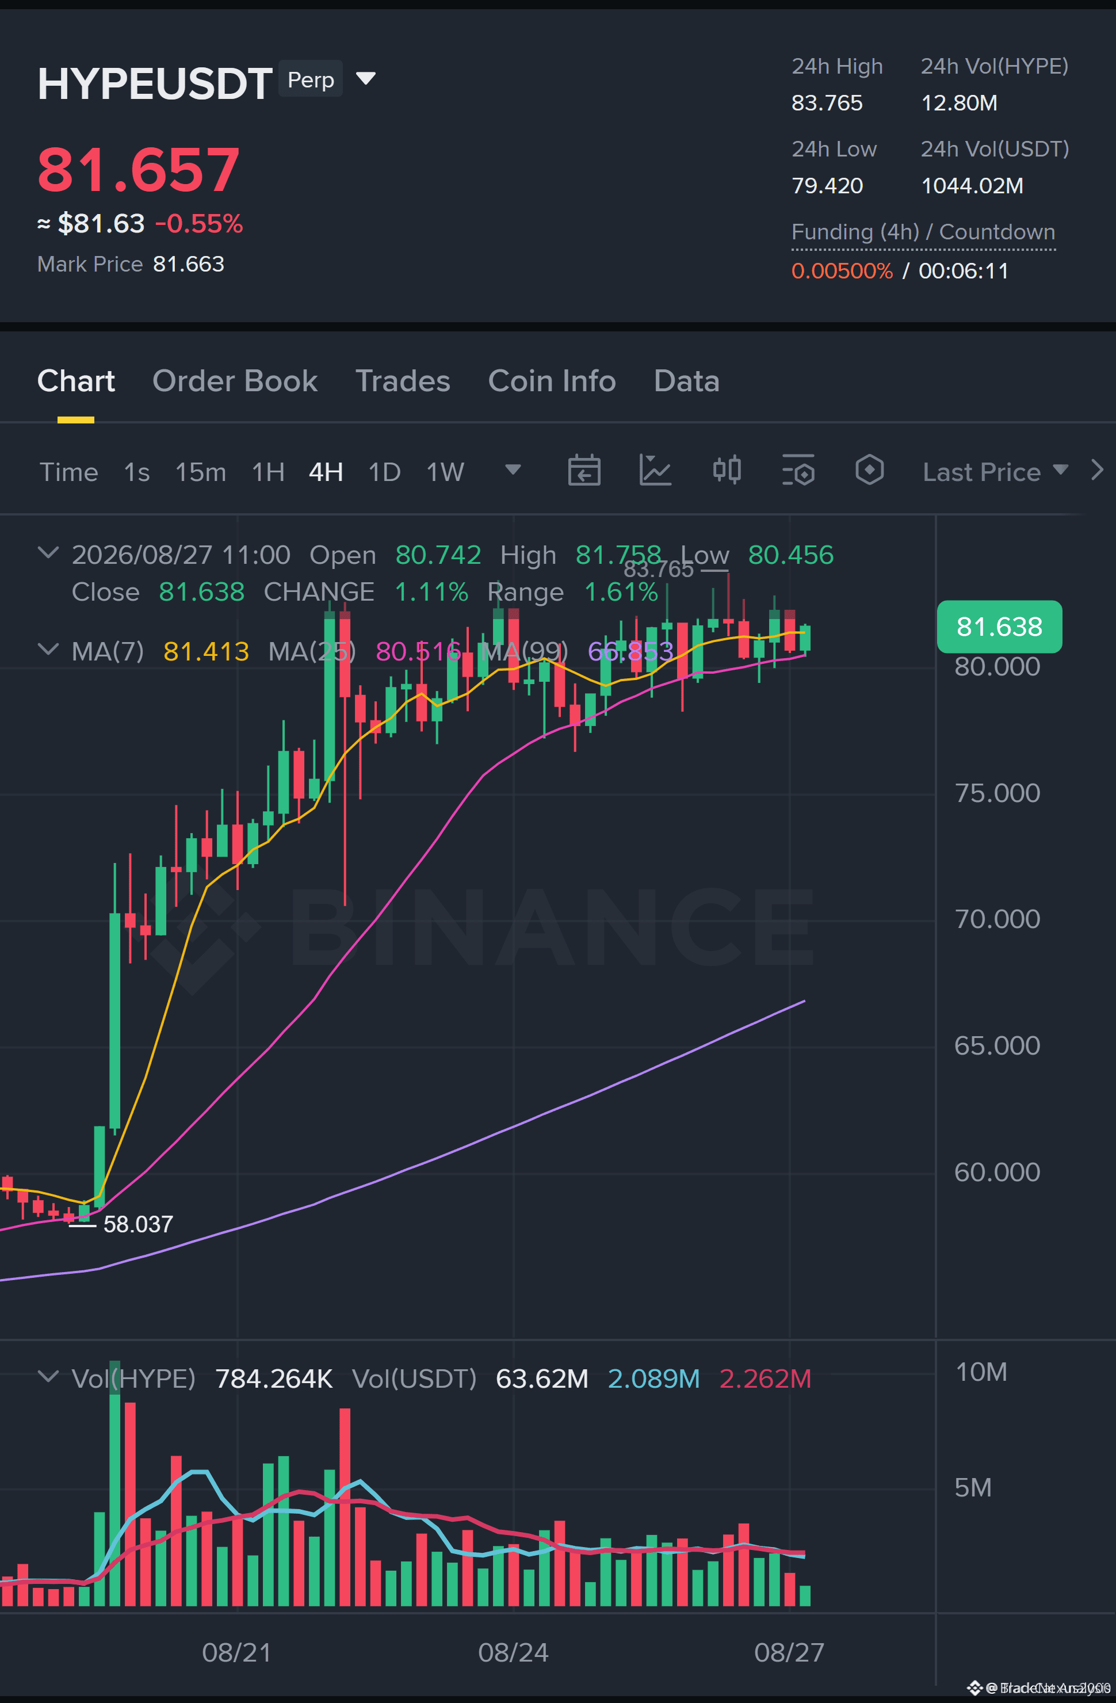Click the Mark Price 81.663 value
The width and height of the screenshot is (1116, 1703).
point(188,264)
